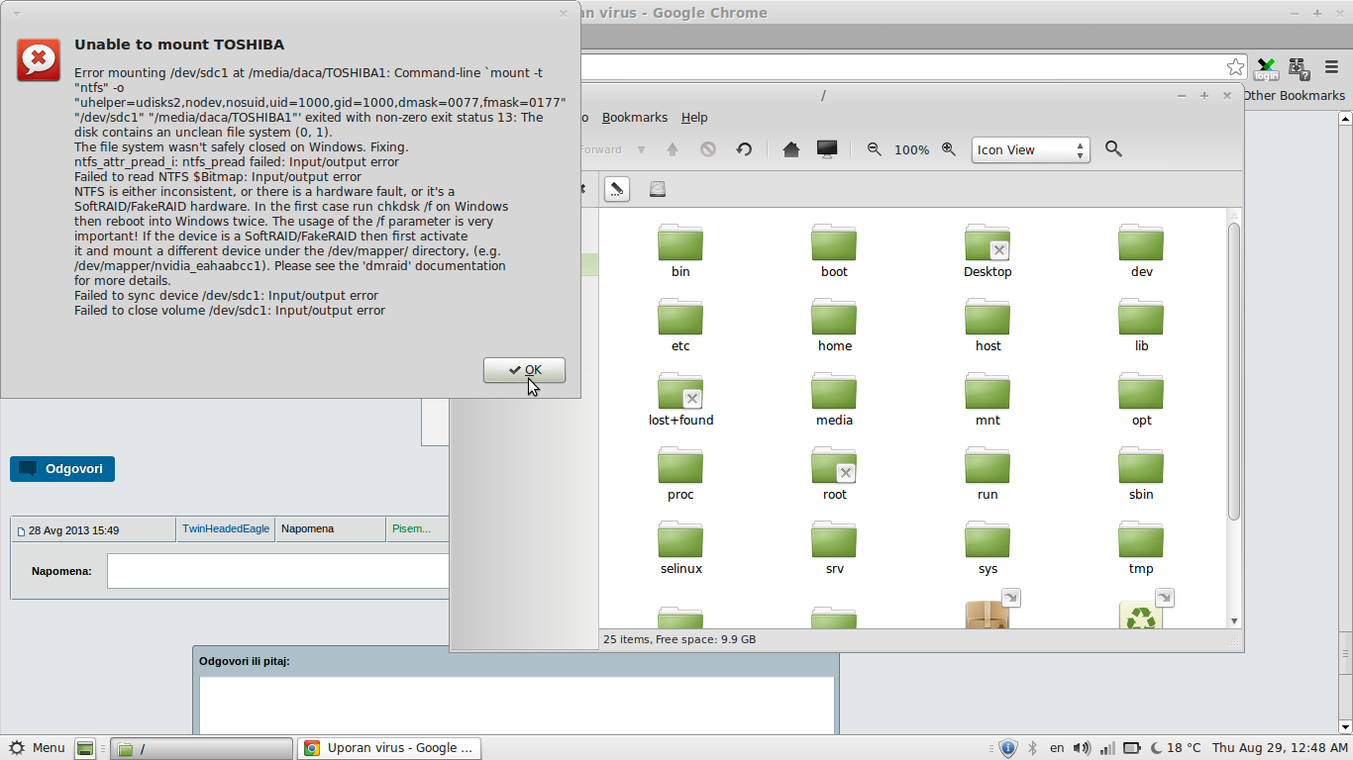Click the Napomena text input field

(278, 571)
